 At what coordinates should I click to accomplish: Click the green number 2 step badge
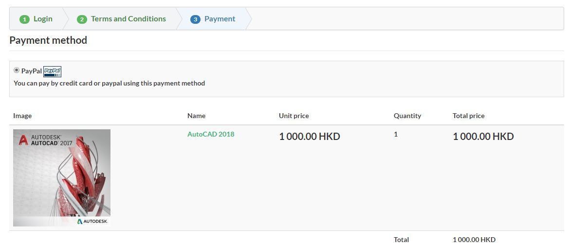82,19
